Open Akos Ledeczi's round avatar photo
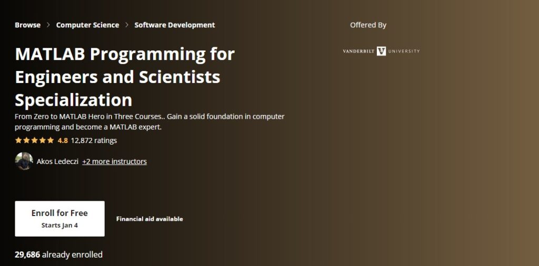The width and height of the screenshot is (539, 266). 24,161
